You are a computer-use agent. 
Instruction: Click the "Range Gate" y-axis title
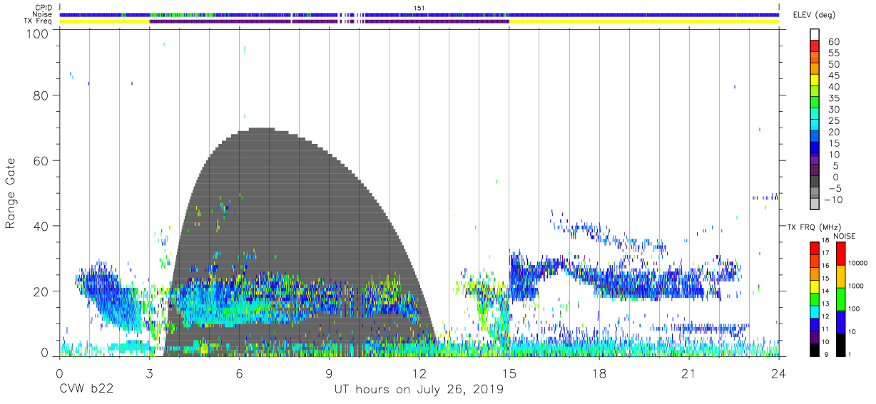[11, 192]
